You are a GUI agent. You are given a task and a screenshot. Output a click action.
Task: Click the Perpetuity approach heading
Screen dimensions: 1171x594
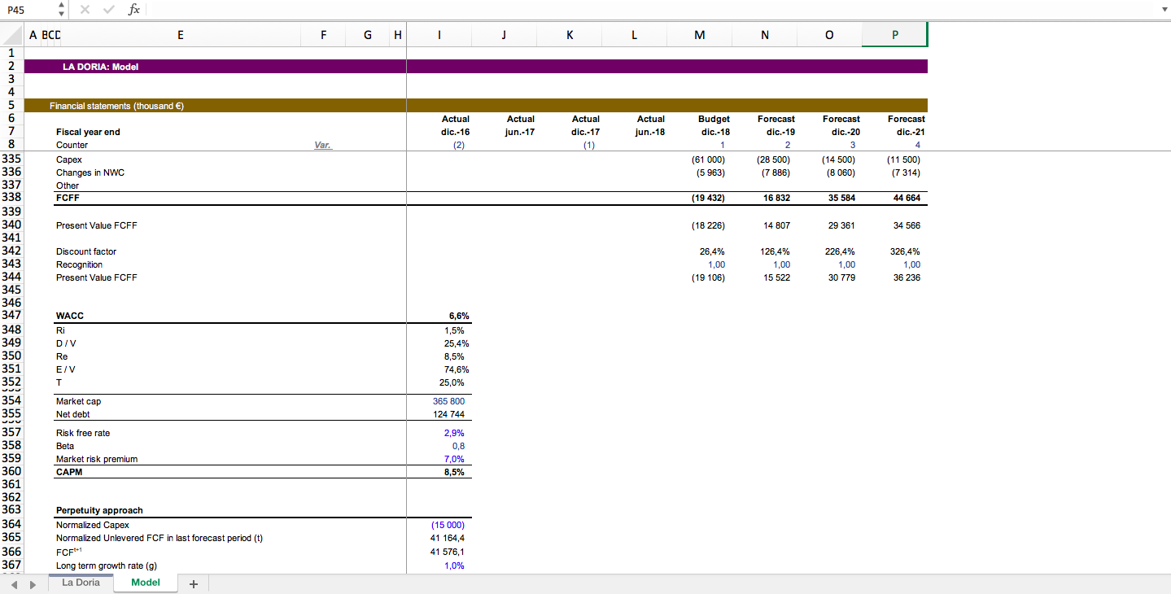[x=99, y=510]
